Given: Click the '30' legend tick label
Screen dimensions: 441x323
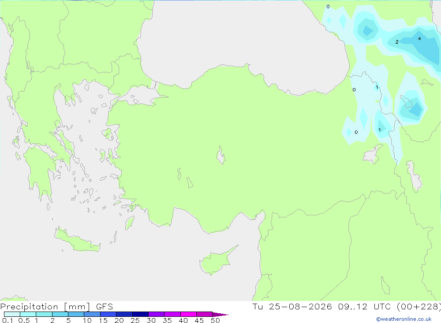Looking at the screenshot, I should (151, 320).
